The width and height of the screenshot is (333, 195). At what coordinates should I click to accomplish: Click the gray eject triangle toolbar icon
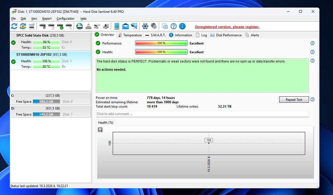88,26
